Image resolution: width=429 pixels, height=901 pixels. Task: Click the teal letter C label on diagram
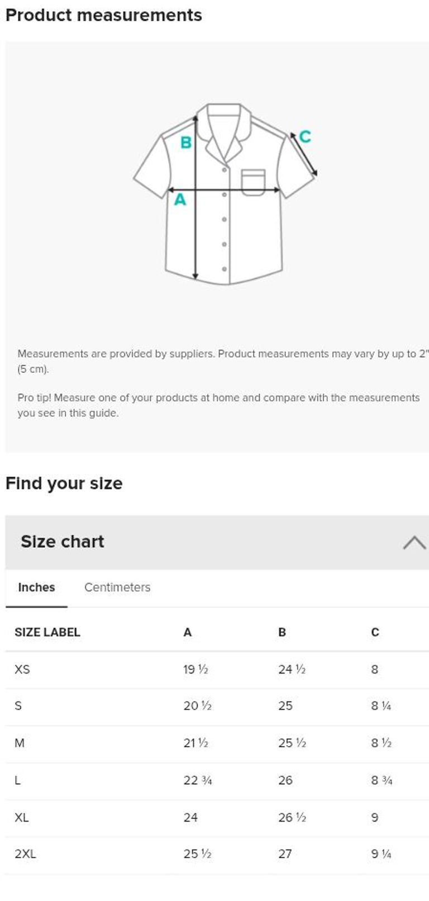point(305,136)
